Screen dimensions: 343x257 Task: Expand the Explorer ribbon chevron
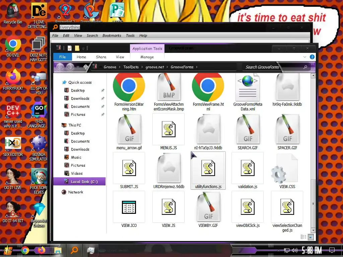[x=305, y=57]
